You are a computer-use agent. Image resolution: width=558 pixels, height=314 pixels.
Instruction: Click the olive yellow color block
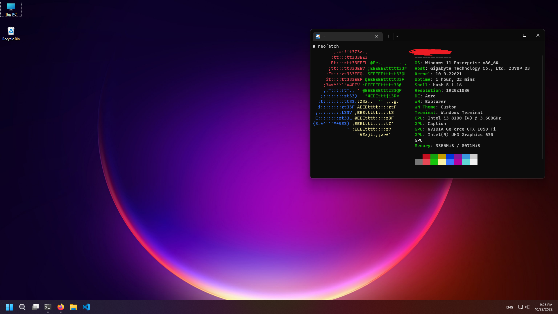coord(442,156)
